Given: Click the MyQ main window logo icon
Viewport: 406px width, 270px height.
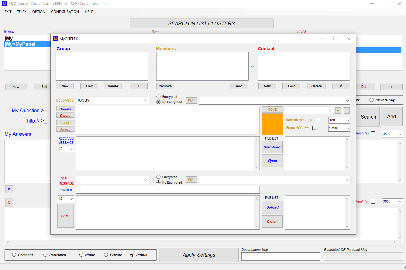Looking at the screenshot, I should pyautogui.click(x=5, y=4).
